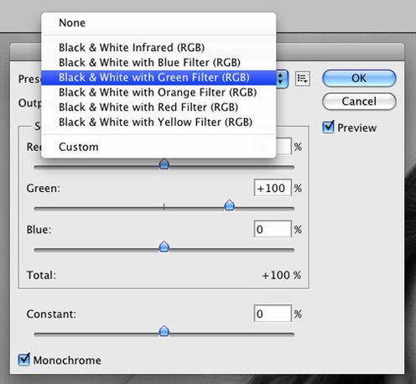Viewport: 416px width, 384px height.
Task: Uncheck the Monochrome checkbox
Action: pos(24,360)
